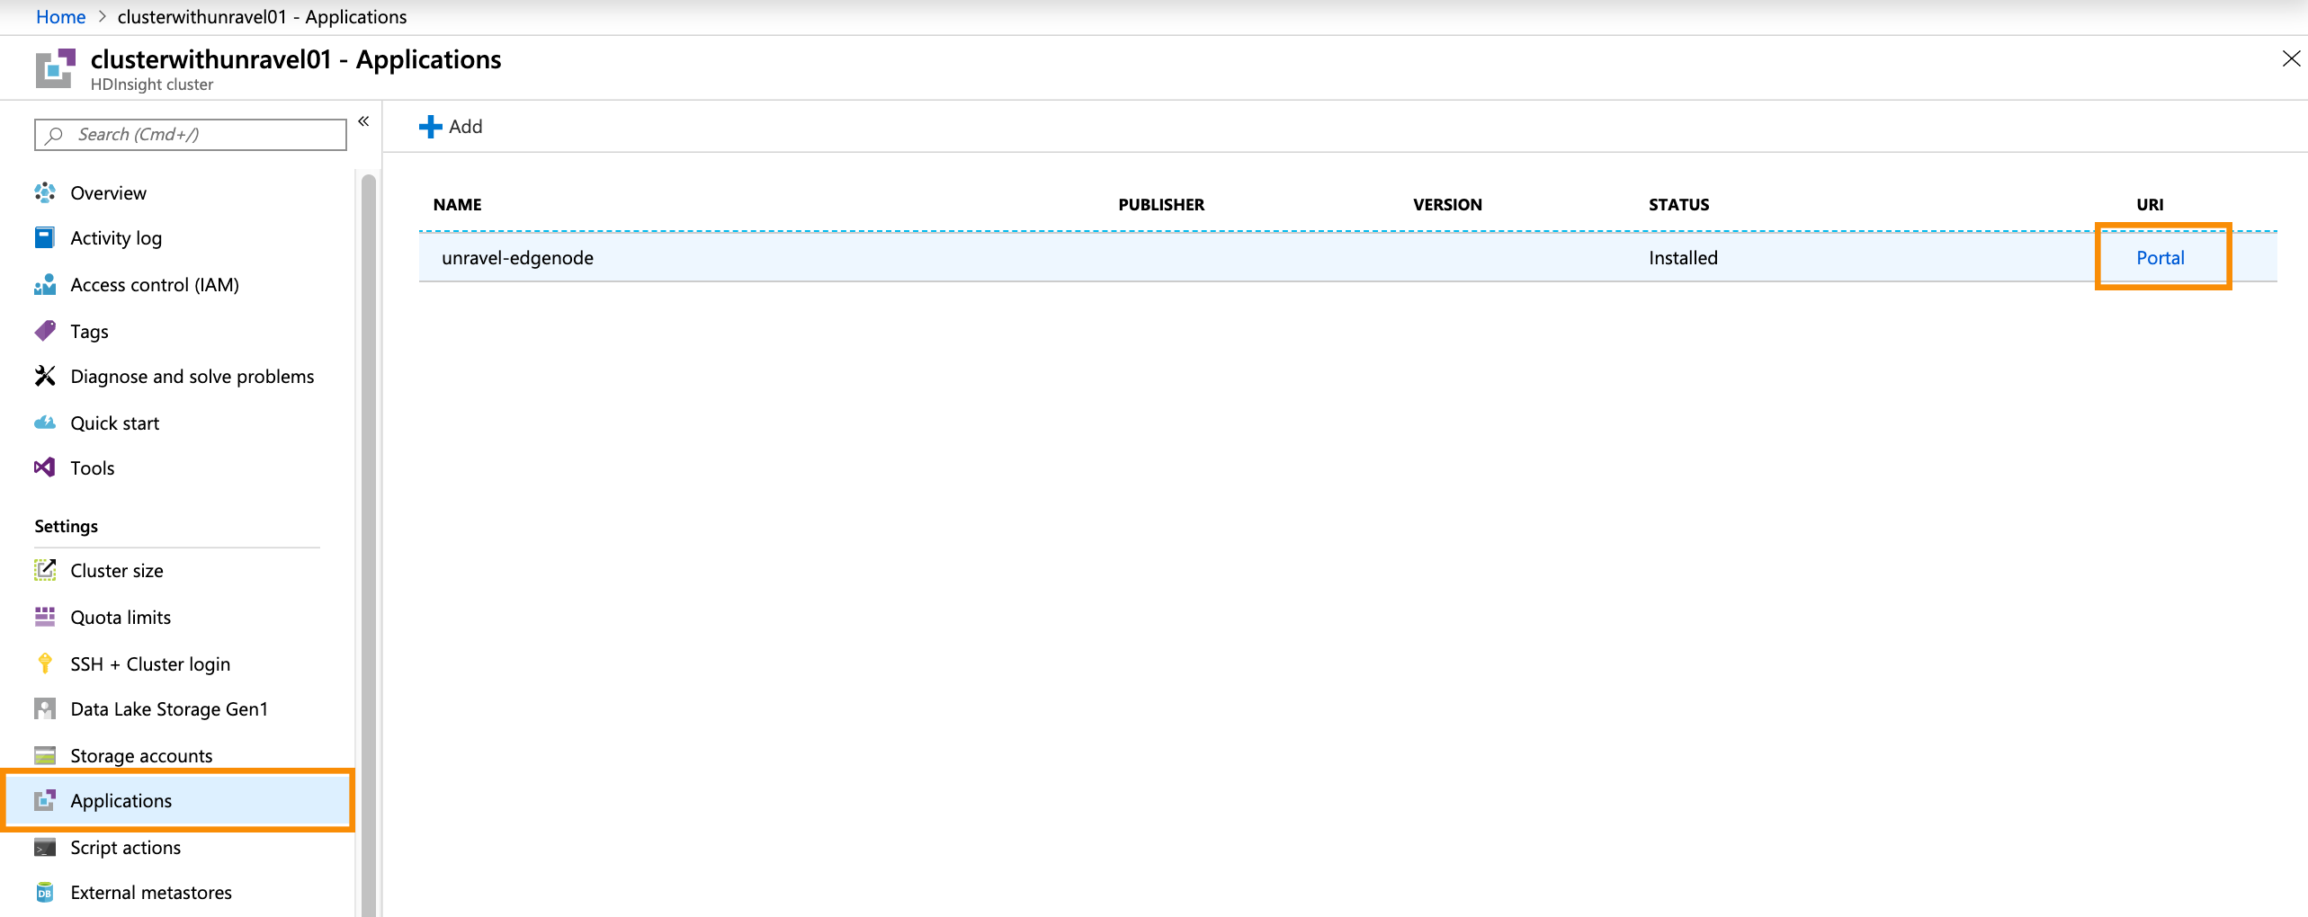
Task: Click the Overview icon in sidebar
Action: [x=45, y=193]
